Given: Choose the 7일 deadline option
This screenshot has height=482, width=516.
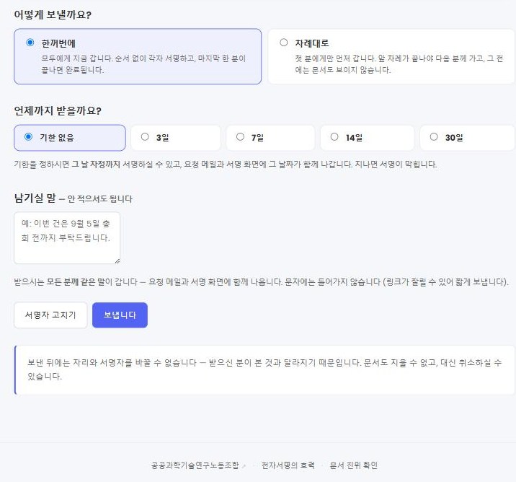Looking at the screenshot, I should [270, 138].
